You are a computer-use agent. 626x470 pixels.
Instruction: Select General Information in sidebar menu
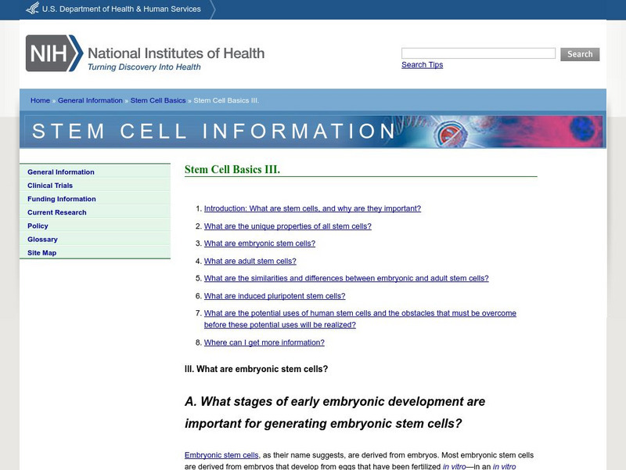tap(61, 172)
